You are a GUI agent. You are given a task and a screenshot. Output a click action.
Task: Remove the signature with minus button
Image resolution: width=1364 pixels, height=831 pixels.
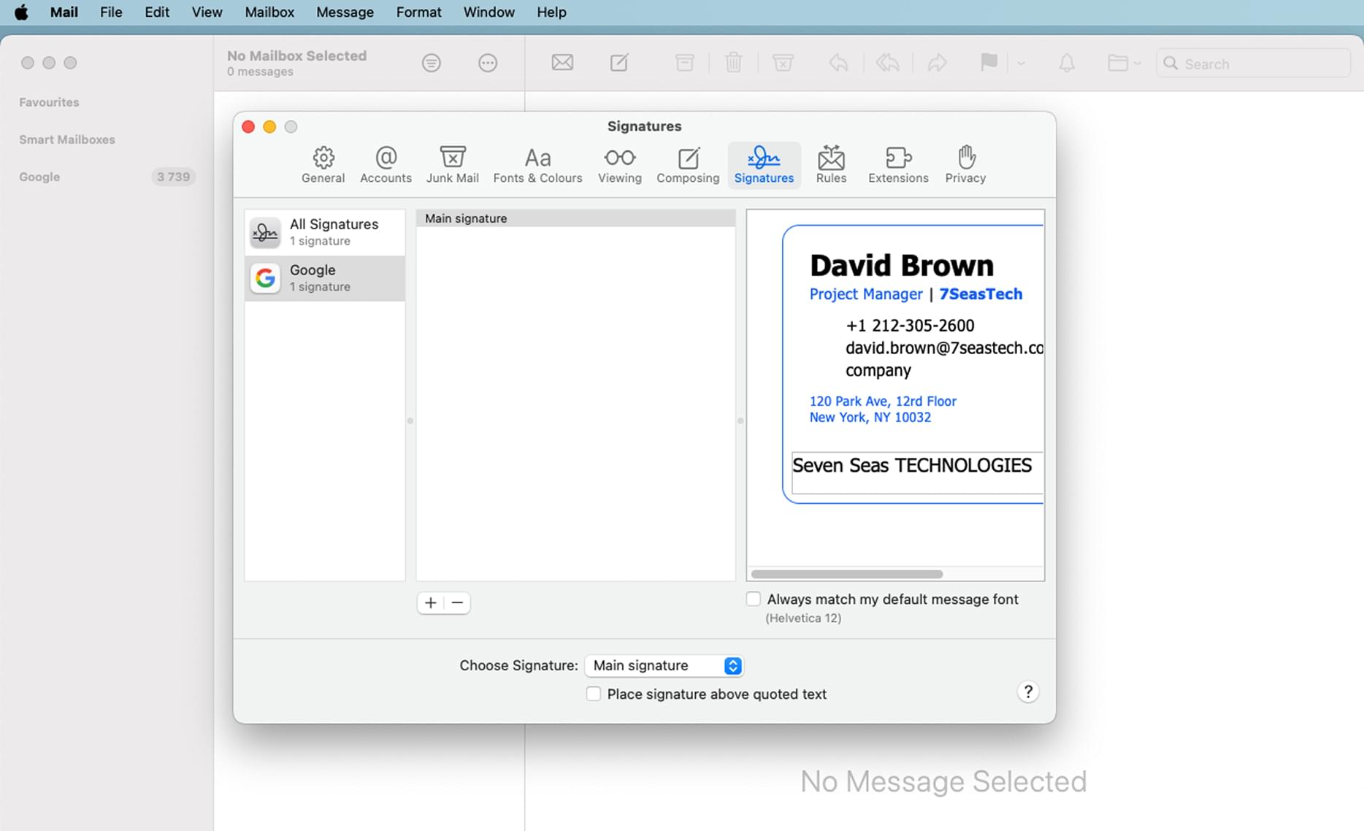point(457,602)
